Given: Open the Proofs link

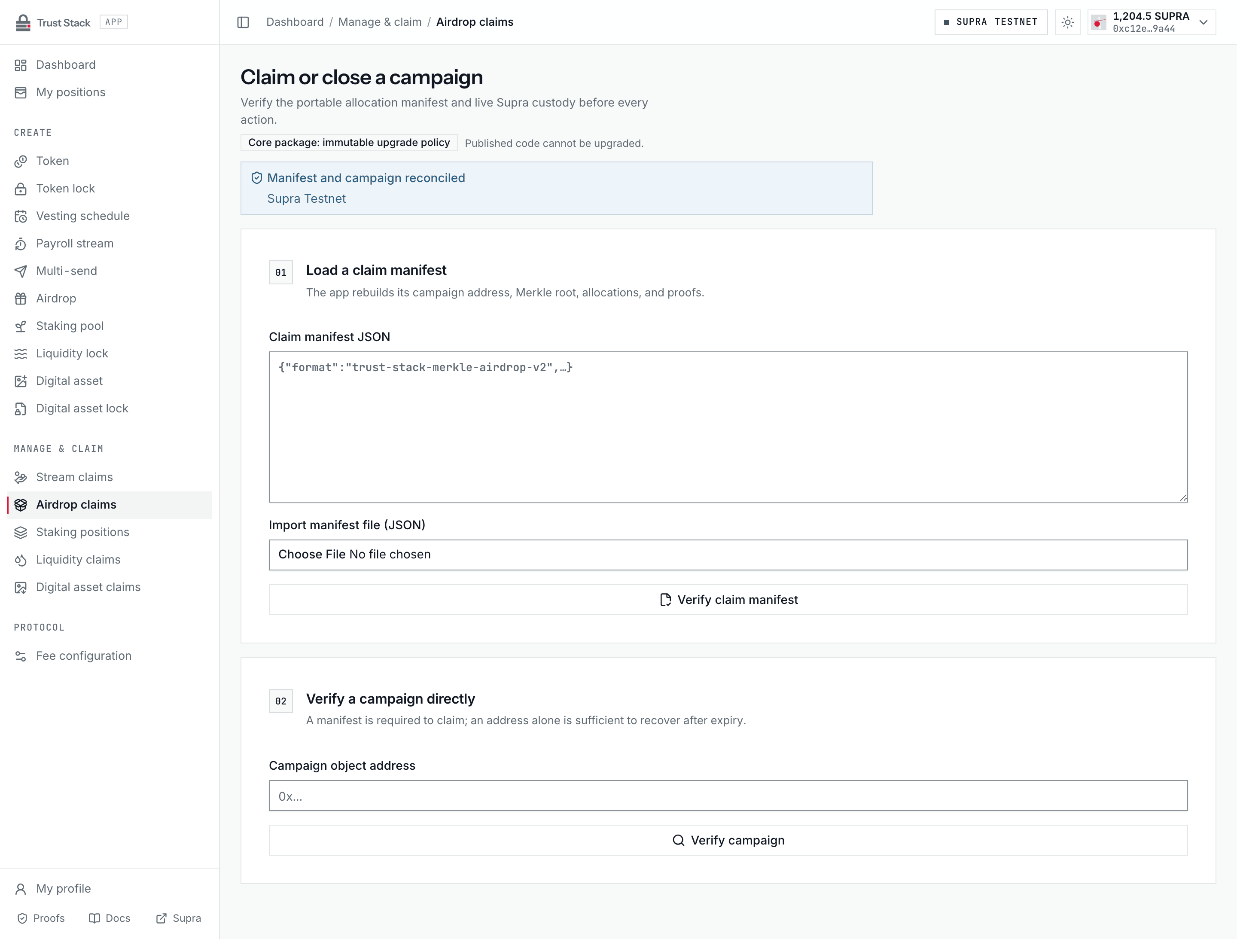Looking at the screenshot, I should coord(41,918).
